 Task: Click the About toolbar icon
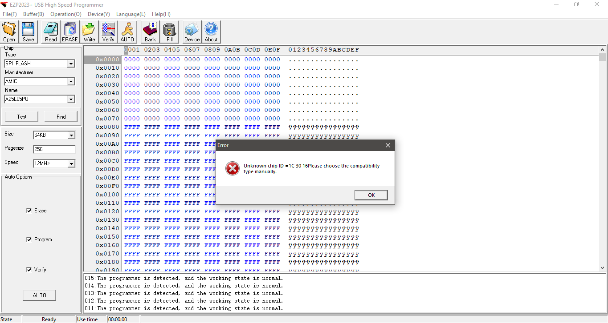click(x=211, y=32)
